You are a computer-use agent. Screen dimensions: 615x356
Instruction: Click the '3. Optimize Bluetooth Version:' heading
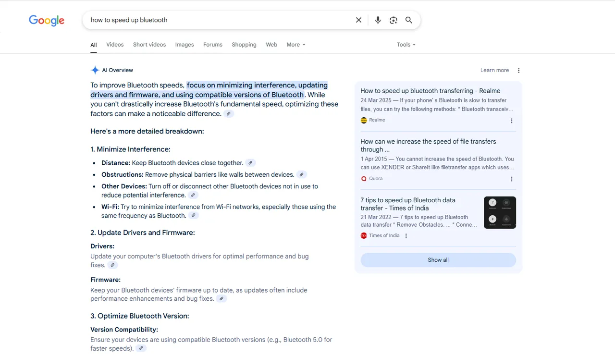tap(140, 316)
